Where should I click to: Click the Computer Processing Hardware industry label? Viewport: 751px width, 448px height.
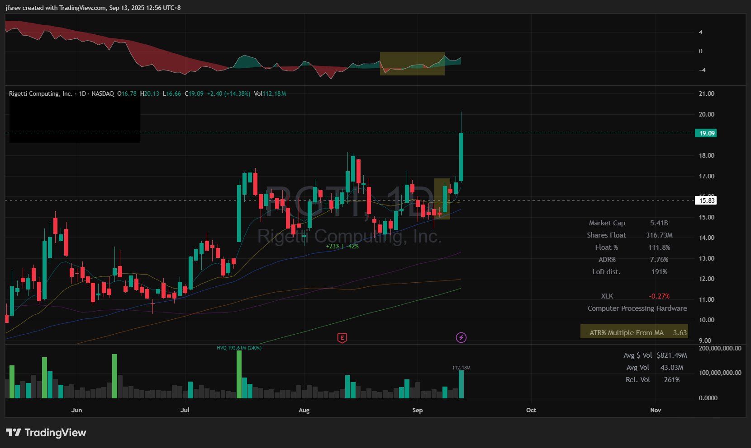pyautogui.click(x=637, y=308)
